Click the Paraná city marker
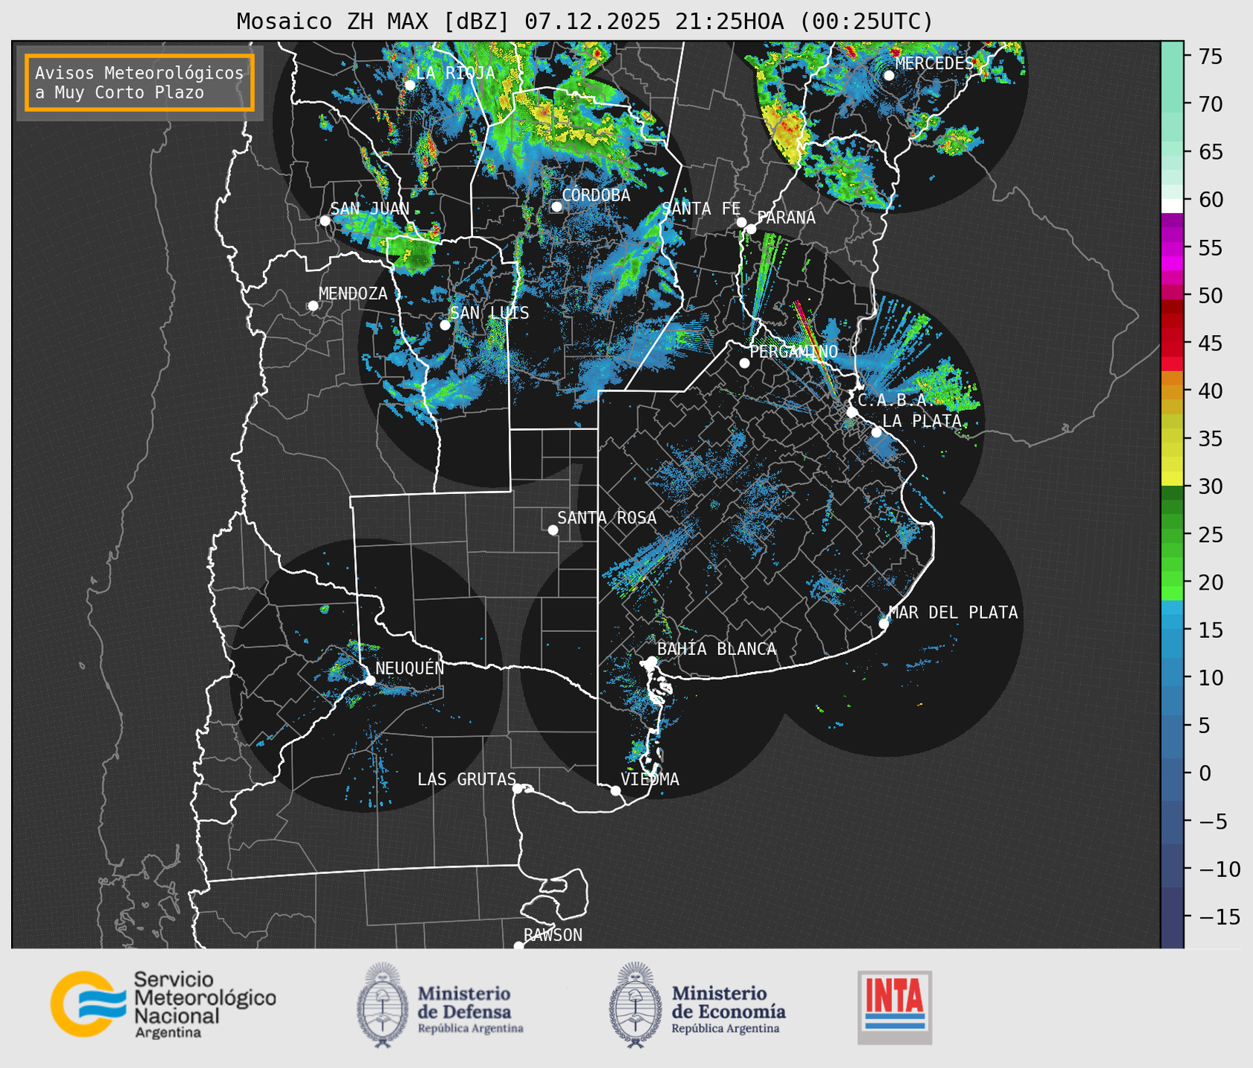This screenshot has width=1253, height=1068. (751, 229)
